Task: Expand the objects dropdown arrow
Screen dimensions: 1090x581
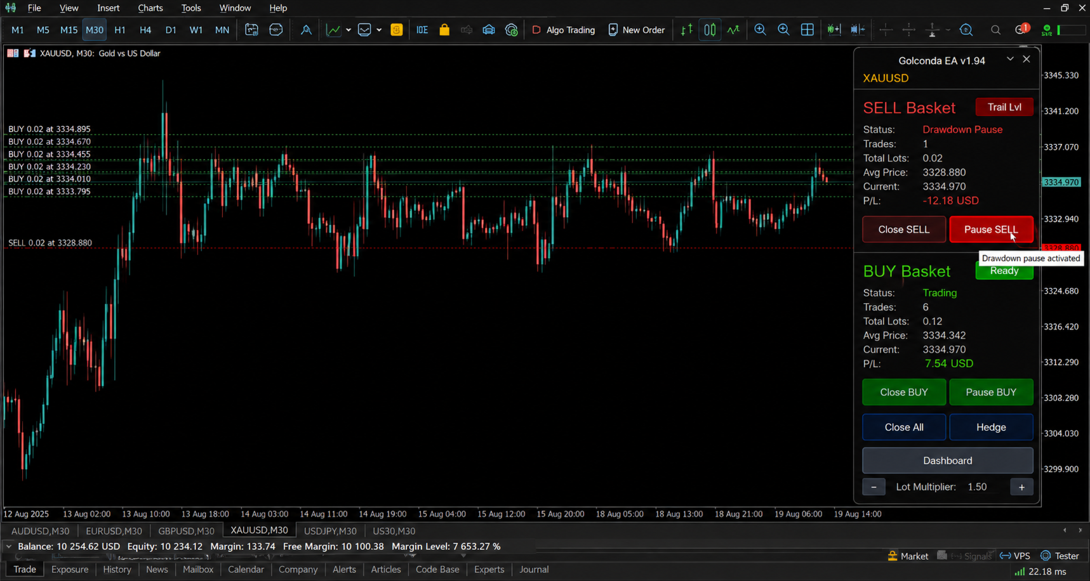Action: click(x=379, y=30)
